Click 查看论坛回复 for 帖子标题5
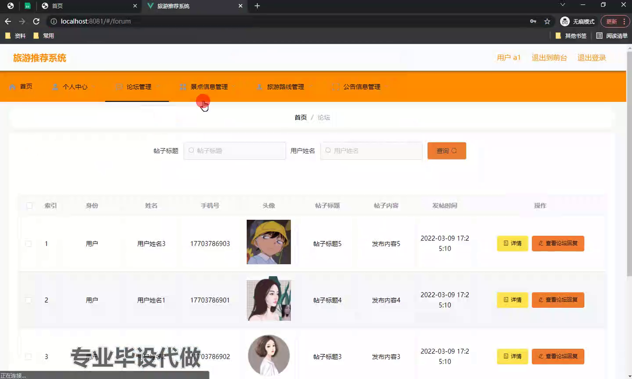Screen dimensions: 632x379 tap(558, 243)
